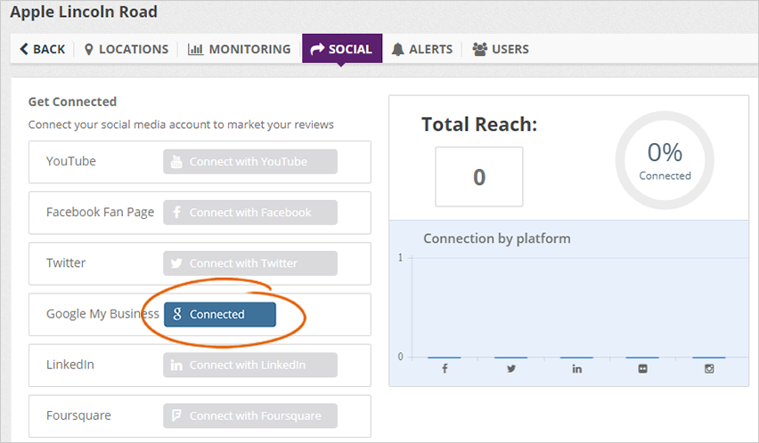
Task: Click the Twitter bird icon under the chart
Action: click(x=511, y=368)
